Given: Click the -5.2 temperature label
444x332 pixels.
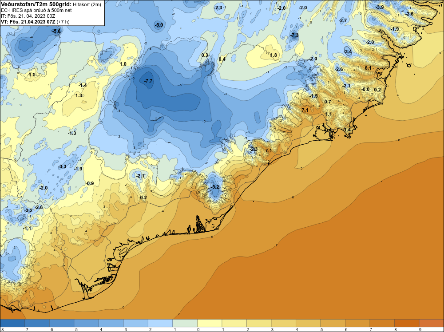Looking at the screenshot, I should coord(215,187).
